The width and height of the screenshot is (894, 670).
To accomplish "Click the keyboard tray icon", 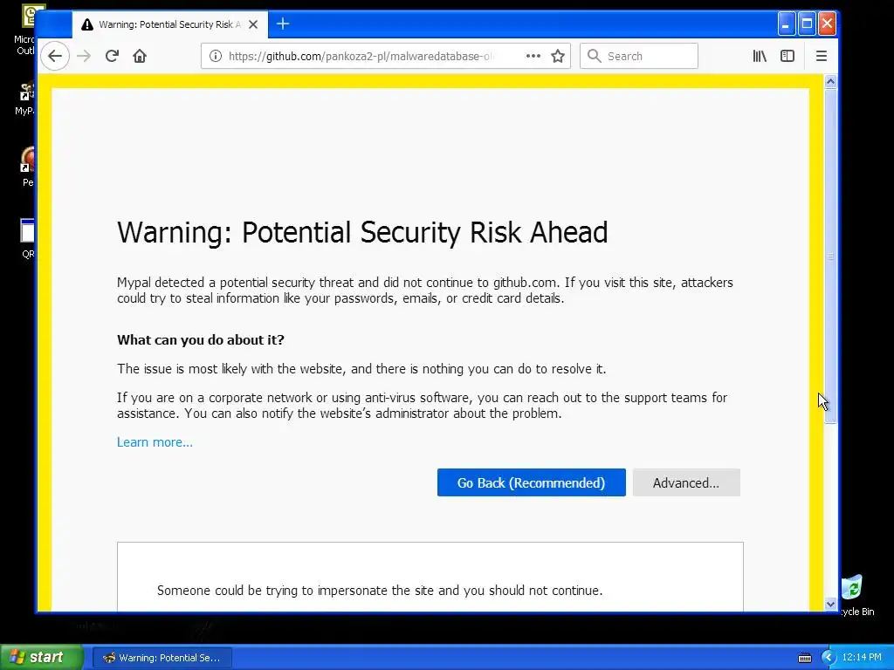I will coord(804,658).
